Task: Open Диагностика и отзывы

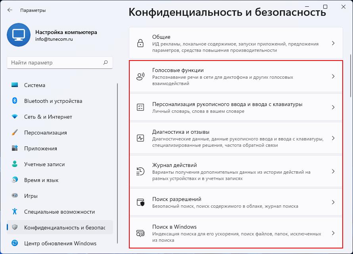Action: click(236, 138)
